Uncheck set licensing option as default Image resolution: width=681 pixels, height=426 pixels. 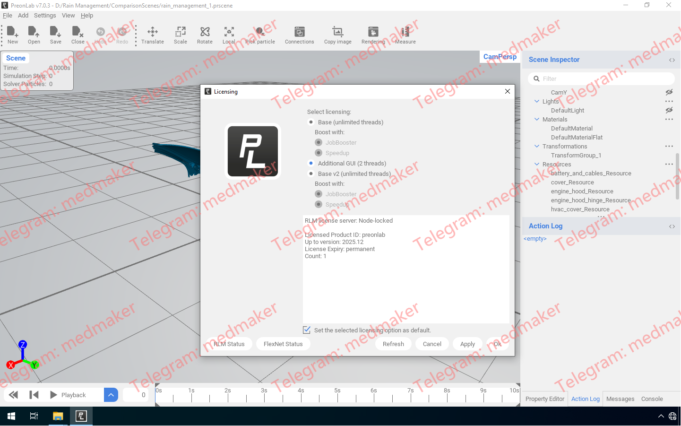307,330
